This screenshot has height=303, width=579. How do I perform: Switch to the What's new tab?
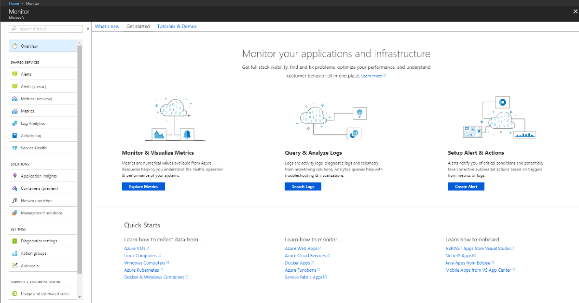pyautogui.click(x=107, y=26)
